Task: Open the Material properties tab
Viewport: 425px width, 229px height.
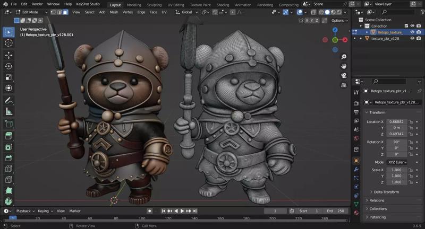Action: pyautogui.click(x=356, y=213)
